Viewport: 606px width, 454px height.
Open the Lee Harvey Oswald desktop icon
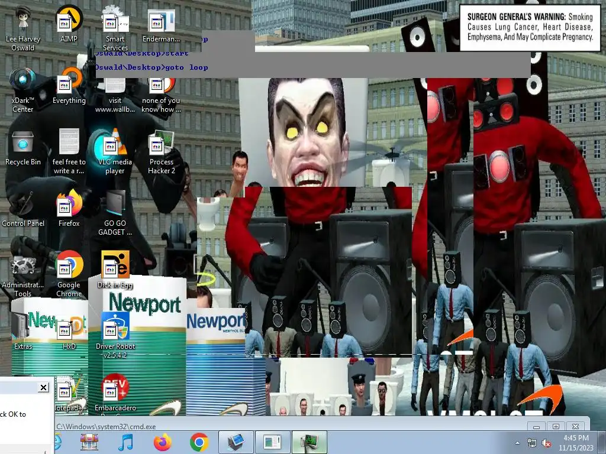click(23, 28)
